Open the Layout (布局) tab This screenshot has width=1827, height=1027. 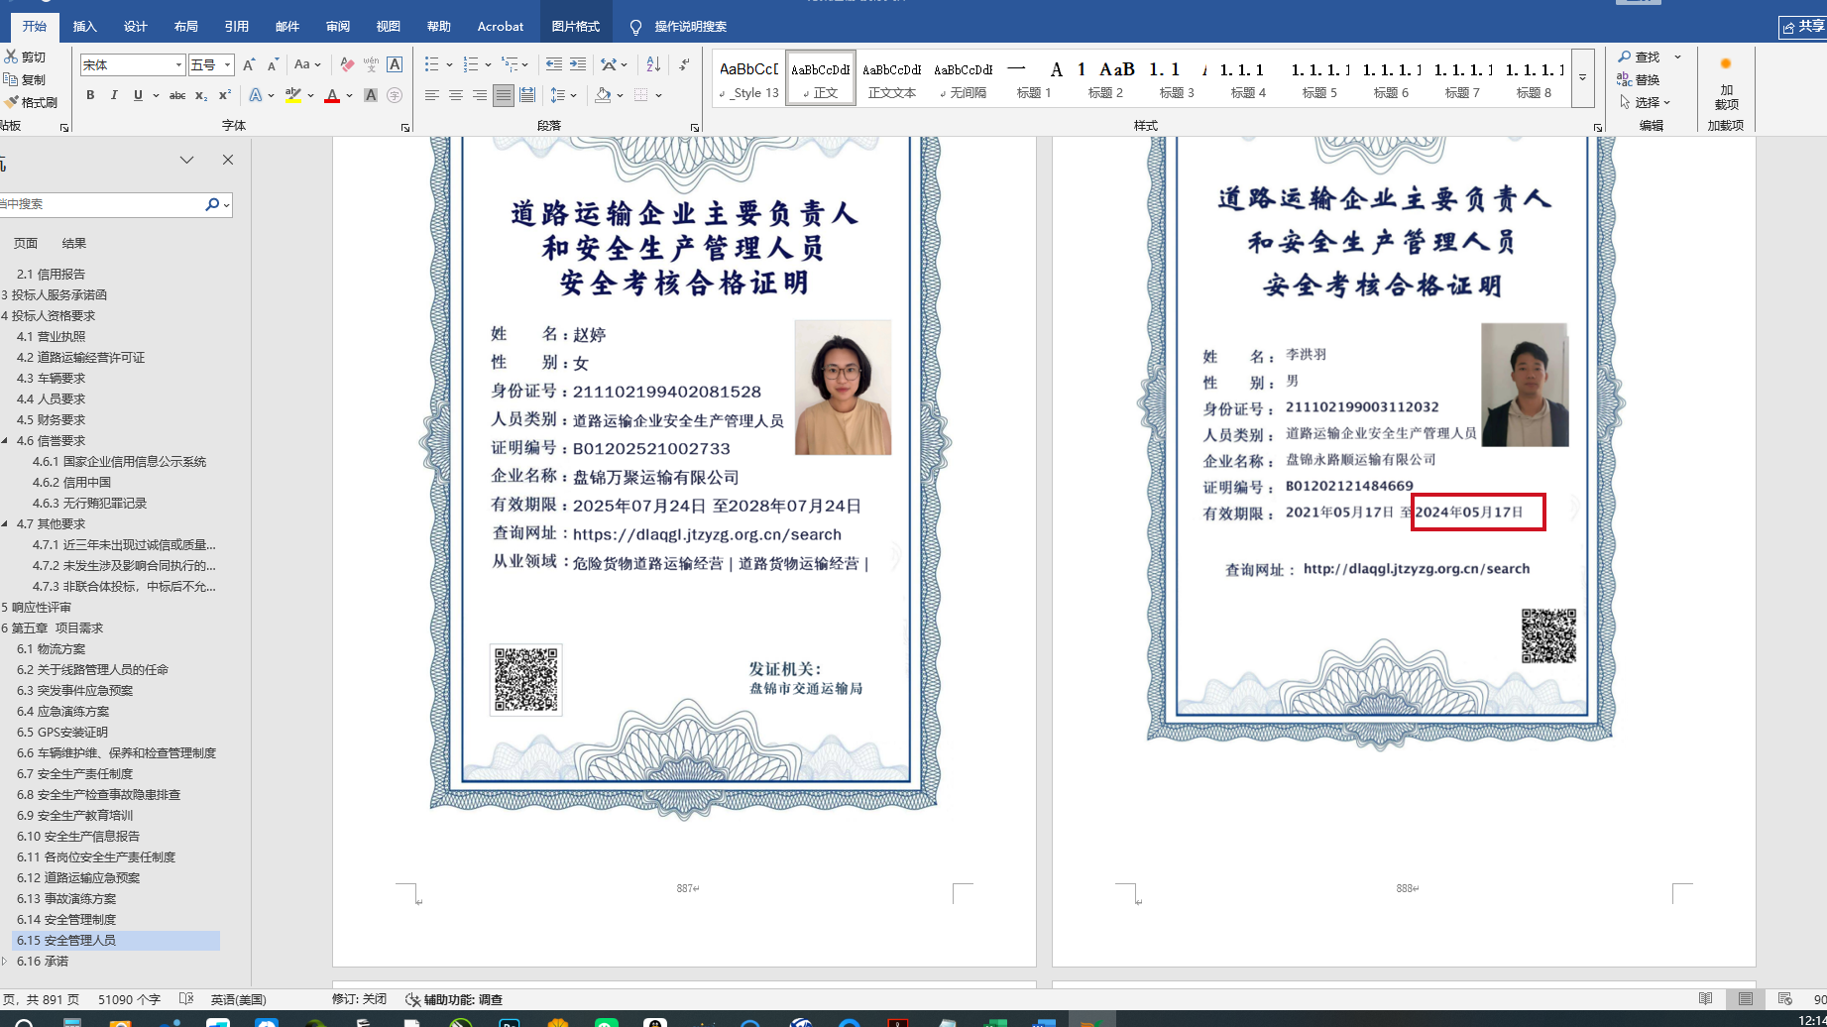pyautogui.click(x=185, y=27)
